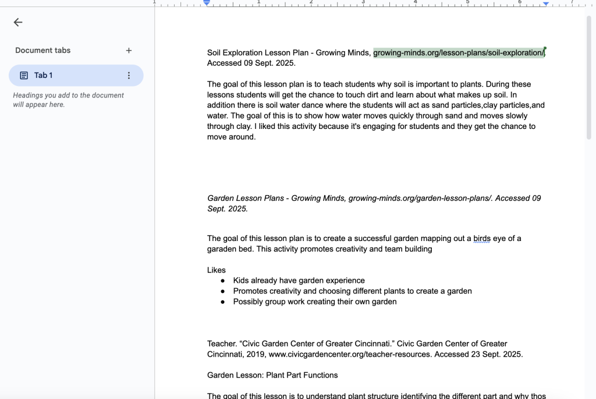Image resolution: width=596 pixels, height=399 pixels.
Task: Click "Soil Exploration Lesson Plan" title text
Action: (258, 53)
